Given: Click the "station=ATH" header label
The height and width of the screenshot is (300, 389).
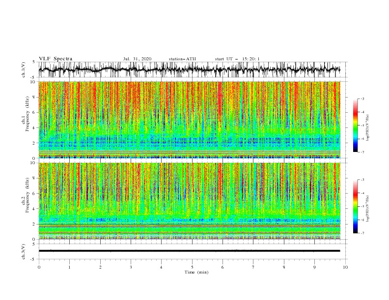Looking at the screenshot, I should coord(182,59).
